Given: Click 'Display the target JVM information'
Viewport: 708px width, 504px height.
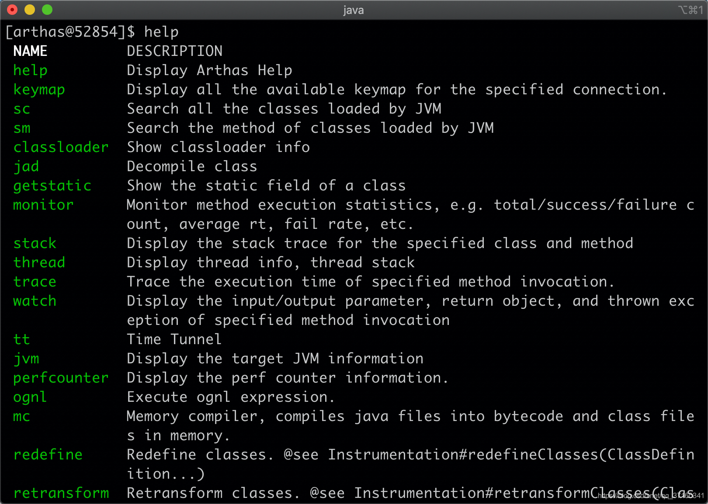Looking at the screenshot, I should point(275,359).
